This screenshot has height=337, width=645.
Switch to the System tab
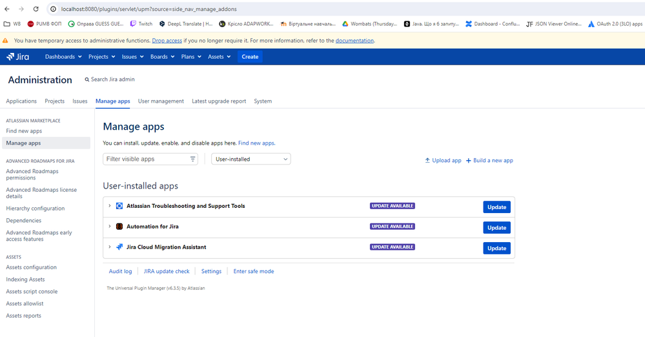(x=263, y=101)
